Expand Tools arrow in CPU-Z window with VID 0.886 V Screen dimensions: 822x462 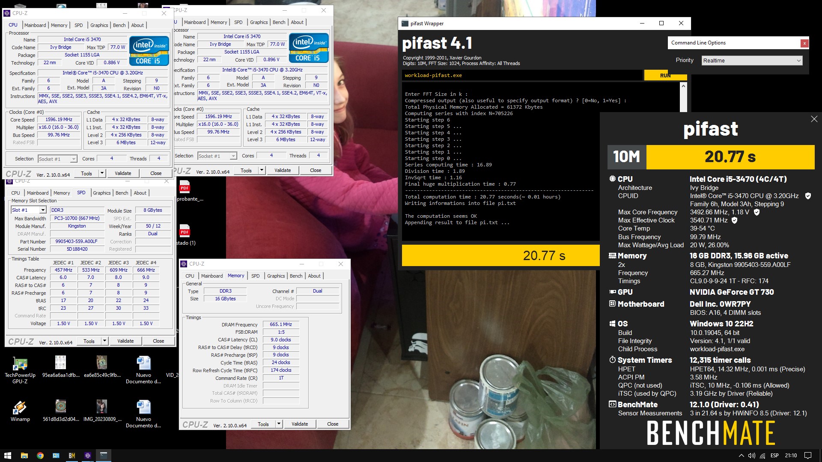(x=102, y=173)
